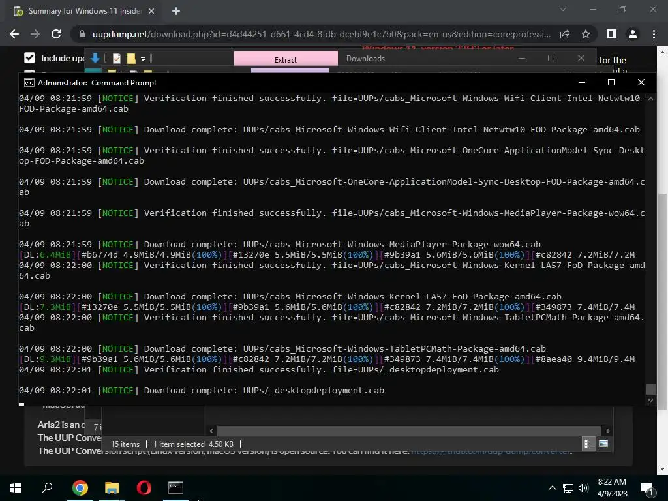This screenshot has height=501, width=668.
Task: Click '1 item selected 4.50 KB' status text
Action: 193,444
